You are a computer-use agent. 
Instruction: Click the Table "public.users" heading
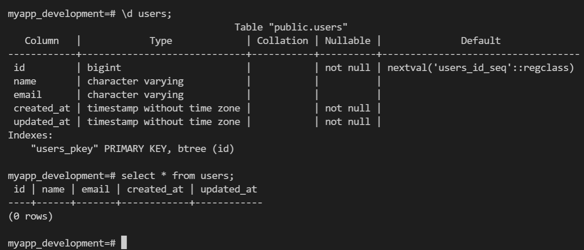click(291, 27)
